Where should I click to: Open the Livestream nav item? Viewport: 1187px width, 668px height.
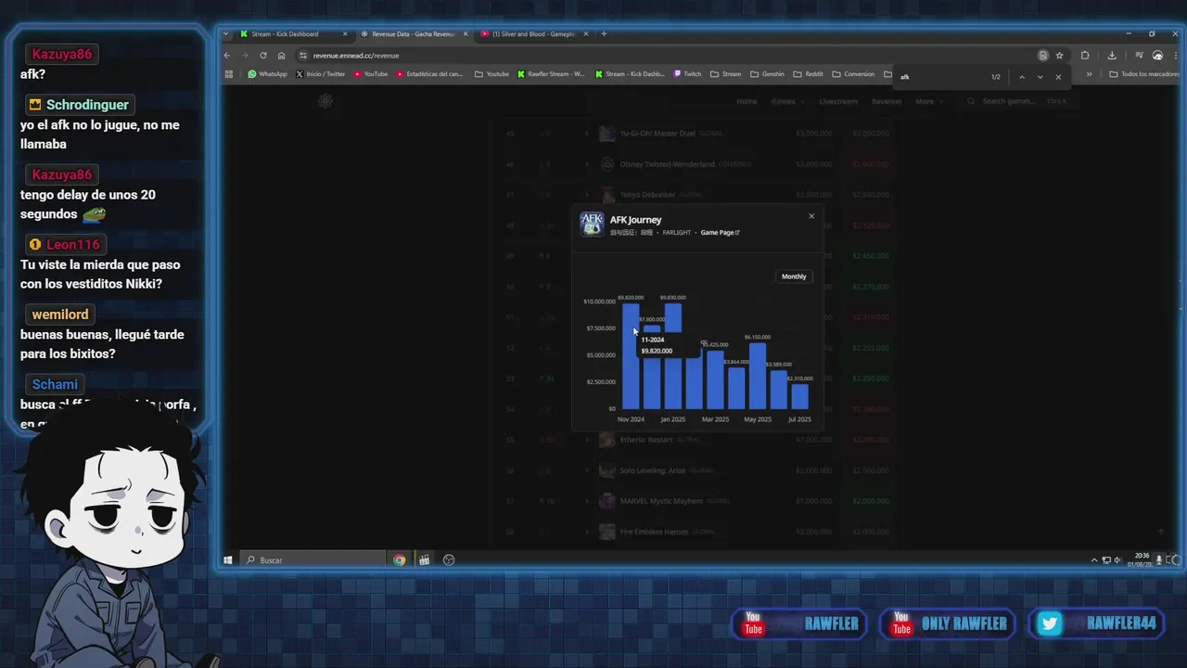click(838, 101)
